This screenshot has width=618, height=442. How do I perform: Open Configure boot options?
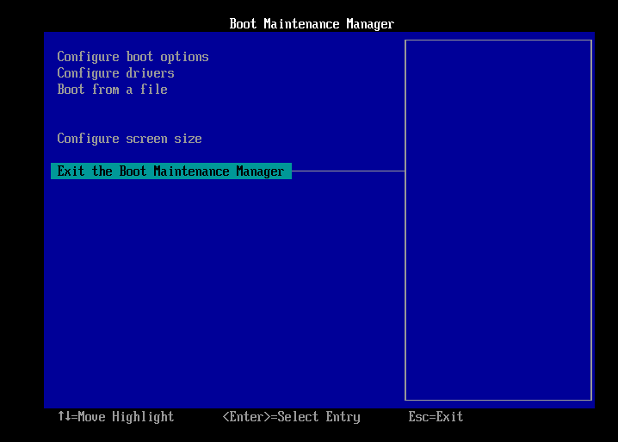(133, 57)
